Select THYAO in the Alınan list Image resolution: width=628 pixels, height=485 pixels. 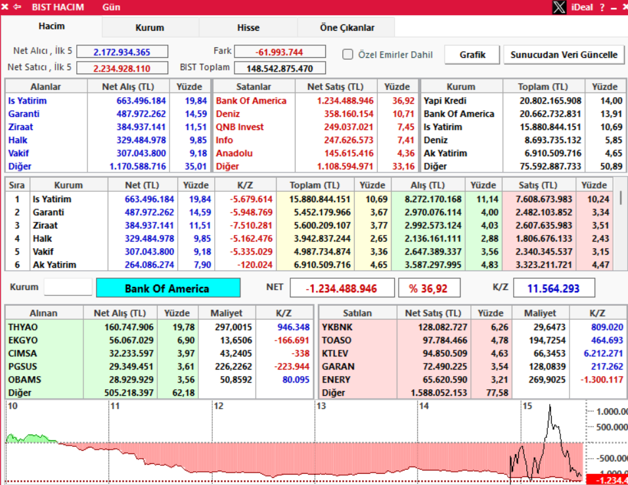[23, 327]
